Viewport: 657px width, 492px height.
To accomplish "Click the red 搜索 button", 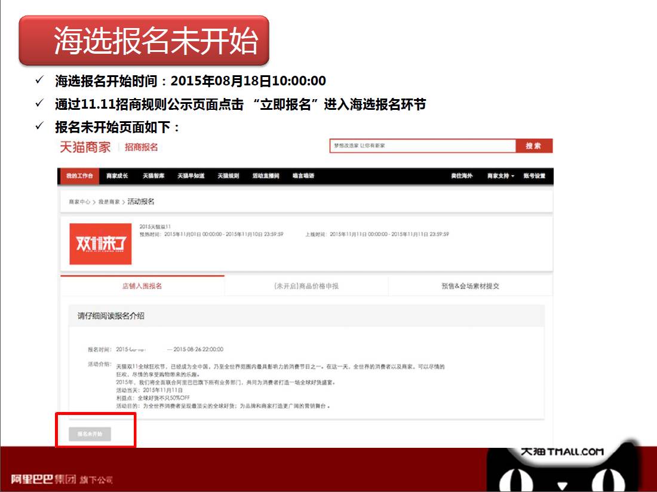I will pos(534,146).
